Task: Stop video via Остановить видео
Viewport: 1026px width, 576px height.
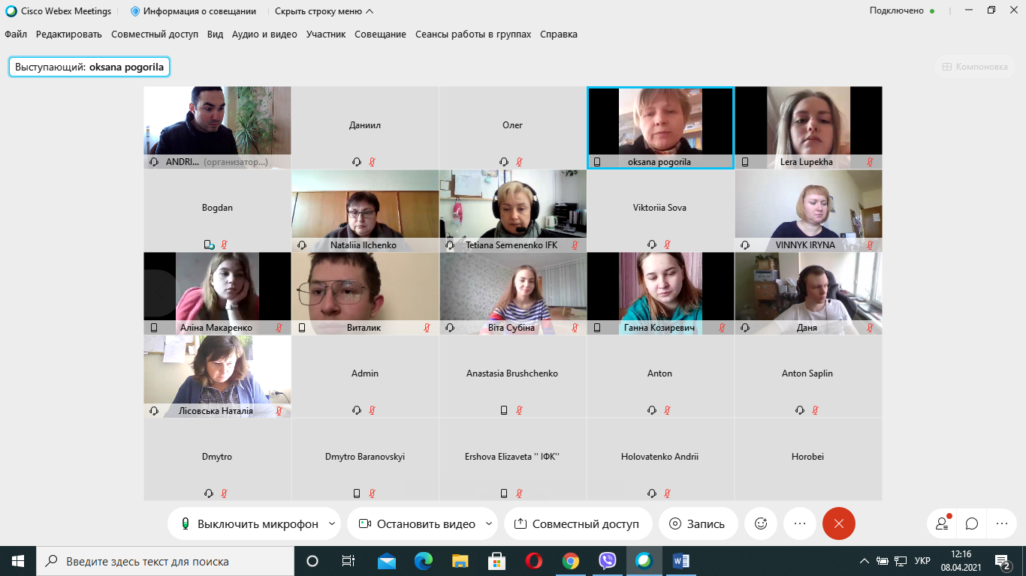Action: 417,524
